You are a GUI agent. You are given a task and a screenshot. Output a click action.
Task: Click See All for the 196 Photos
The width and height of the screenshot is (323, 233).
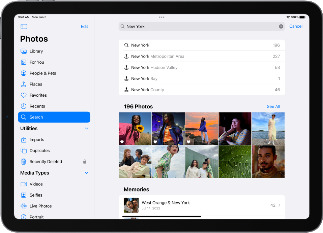(x=273, y=106)
